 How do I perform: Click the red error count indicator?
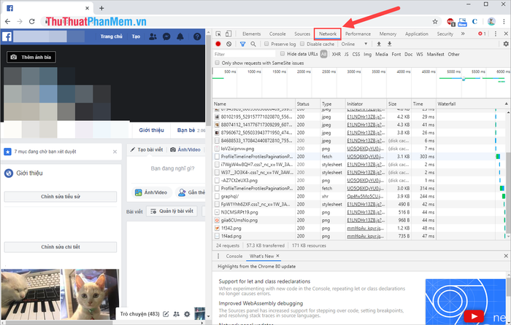coord(482,34)
